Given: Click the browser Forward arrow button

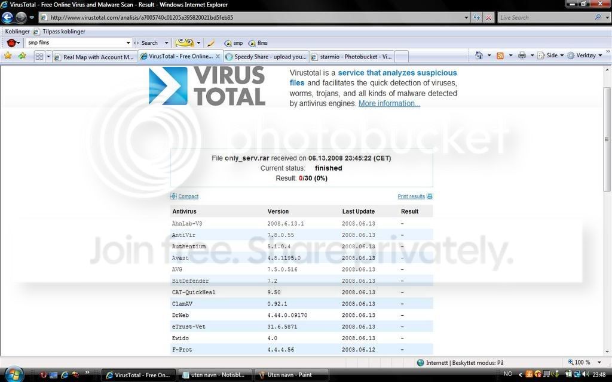Looking at the screenshot, I should [x=21, y=17].
